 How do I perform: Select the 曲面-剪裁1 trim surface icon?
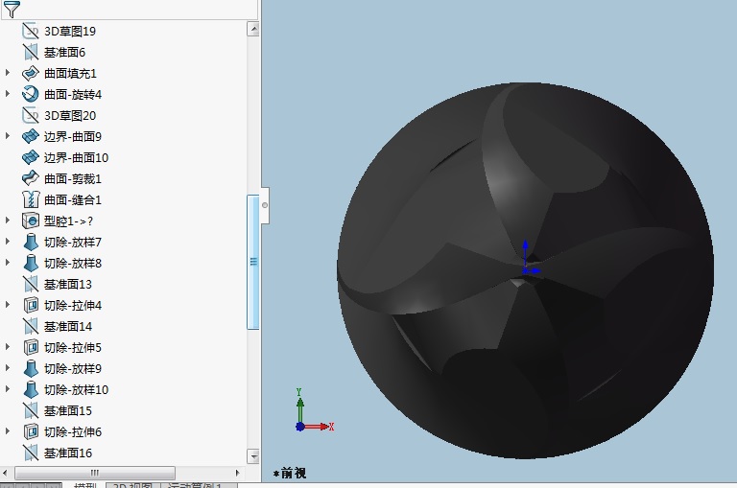pyautogui.click(x=31, y=179)
